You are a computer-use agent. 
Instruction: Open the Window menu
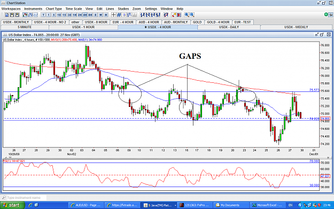click(x=167, y=9)
